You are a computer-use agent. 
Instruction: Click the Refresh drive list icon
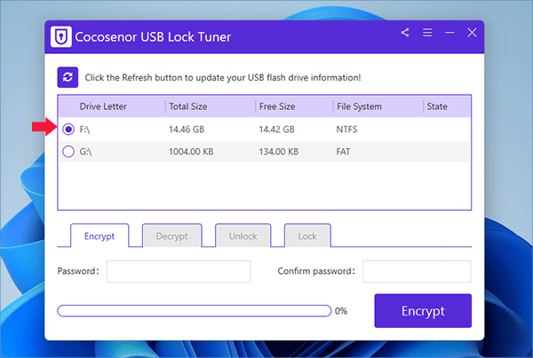pos(68,77)
